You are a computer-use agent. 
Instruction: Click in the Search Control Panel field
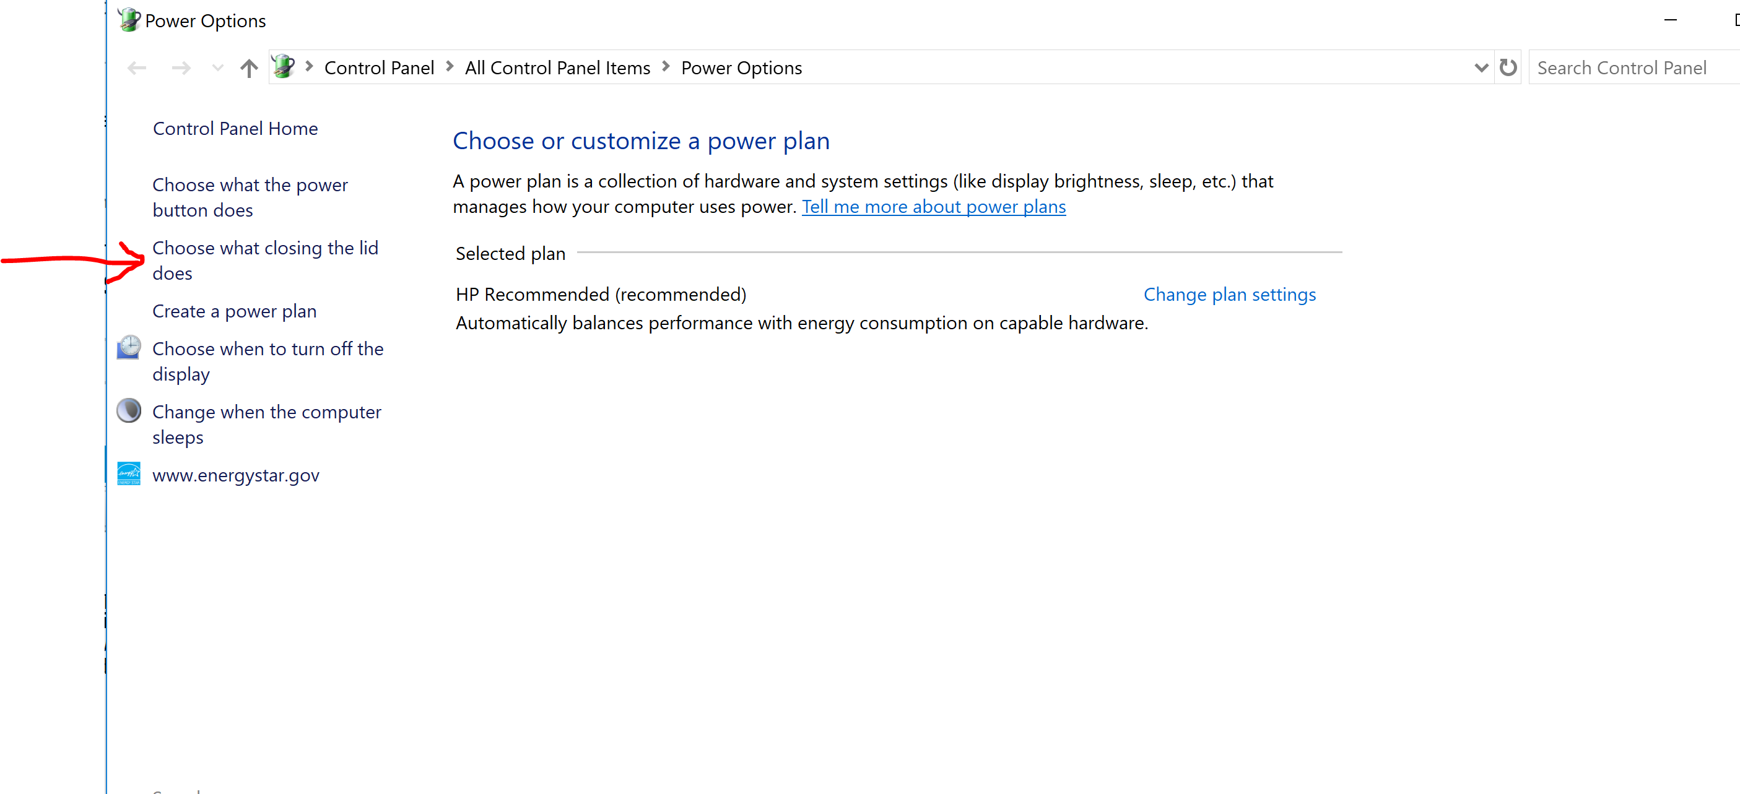[1635, 67]
